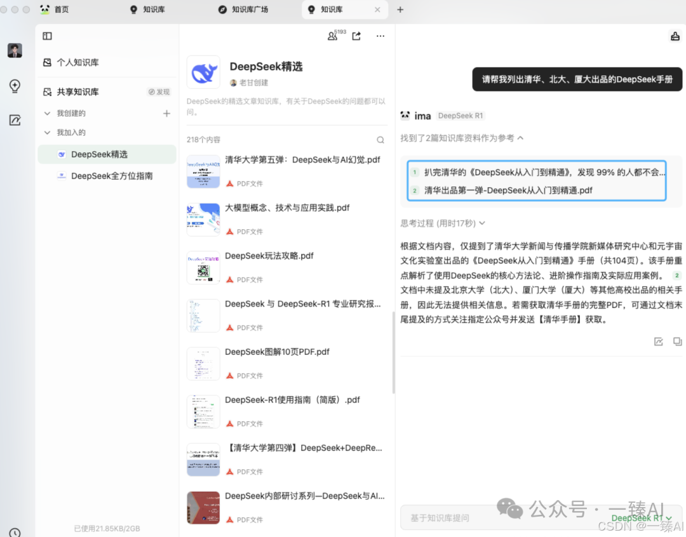Click the DeepSeek whale logo image
This screenshot has height=537, width=686.
click(x=203, y=72)
